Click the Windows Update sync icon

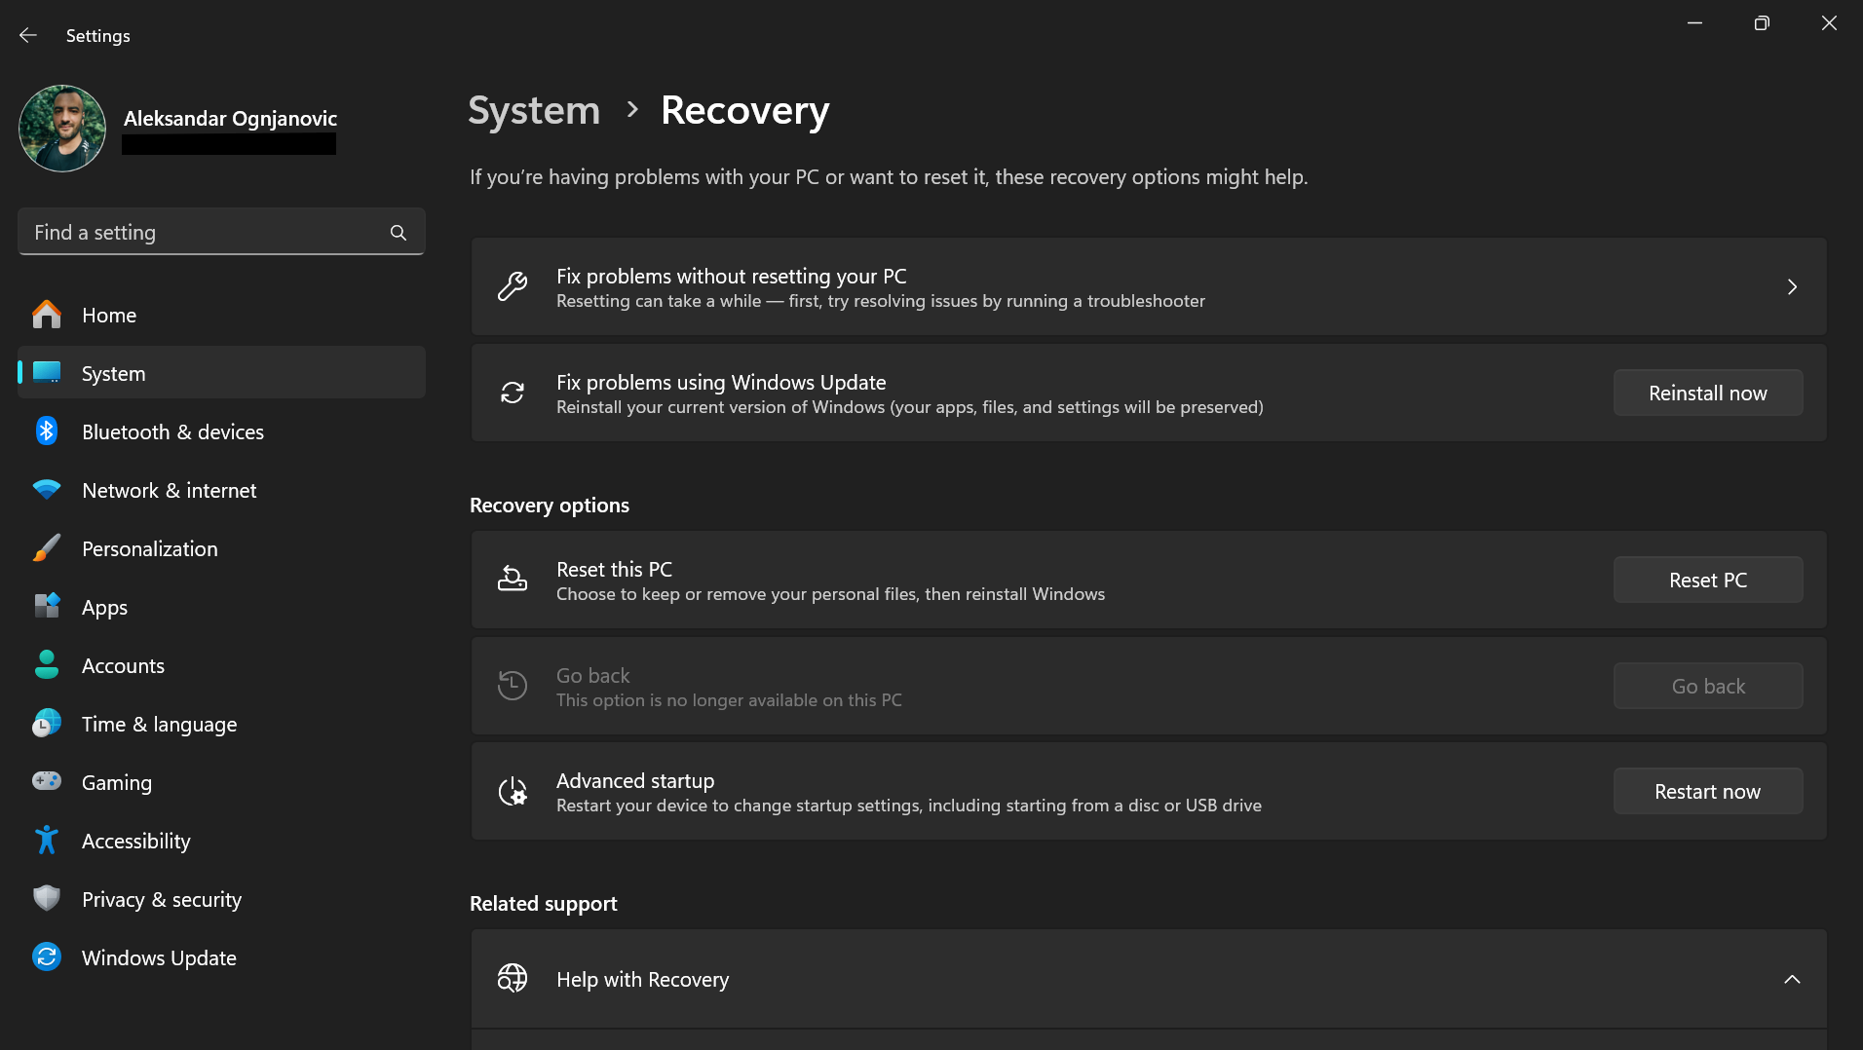click(x=47, y=957)
